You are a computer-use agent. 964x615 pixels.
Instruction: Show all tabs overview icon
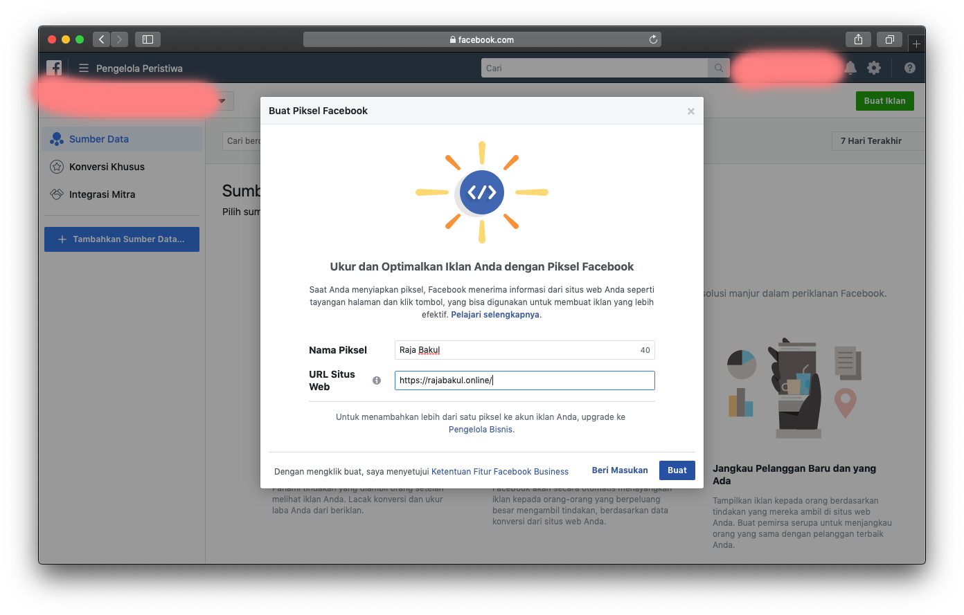click(x=889, y=39)
